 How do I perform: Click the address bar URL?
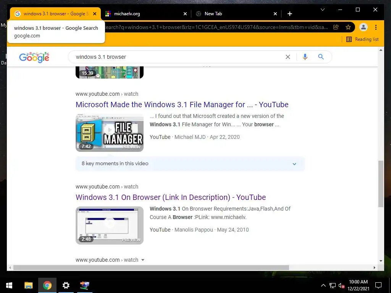[x=216, y=27]
